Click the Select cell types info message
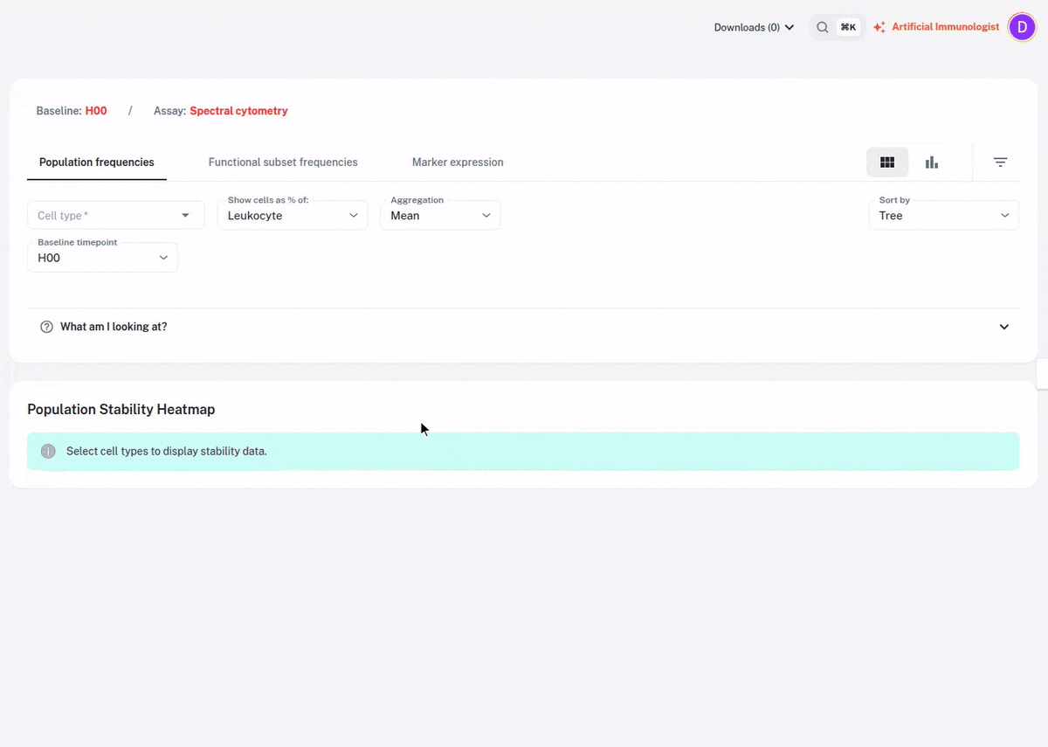This screenshot has width=1048, height=747. (x=167, y=452)
